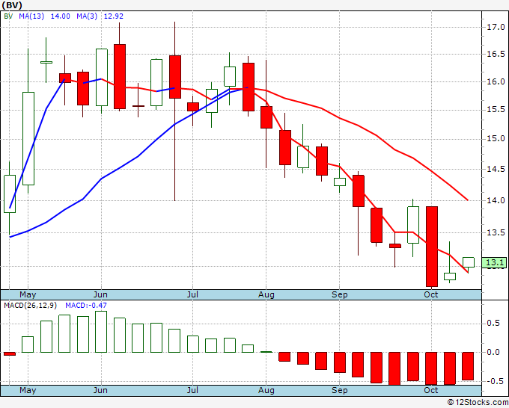The height and width of the screenshot is (408, 509).
Task: Click the 0.0 MACD axis label
Action: point(493,352)
